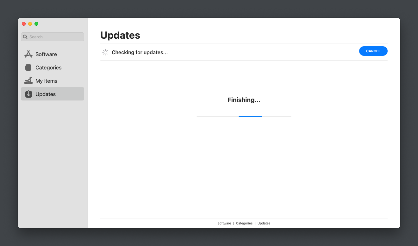Click the Categories stack icon in sidebar
418x246 pixels.
[x=28, y=68]
